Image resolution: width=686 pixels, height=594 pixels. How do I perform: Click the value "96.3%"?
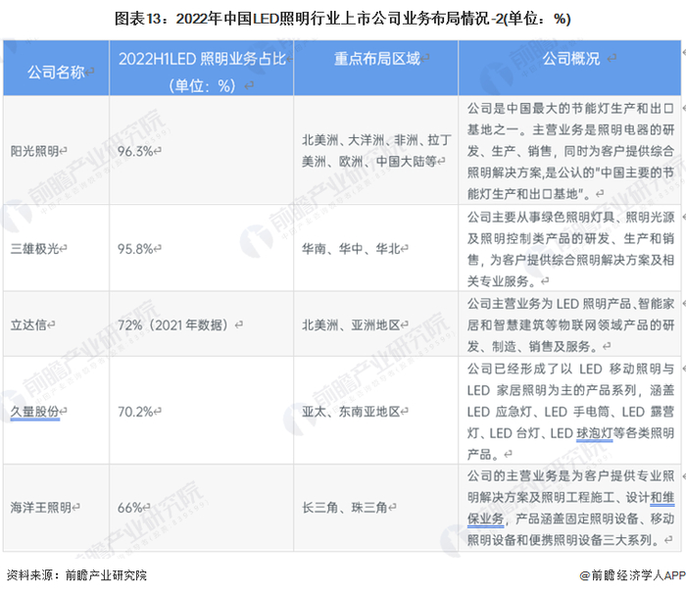click(135, 151)
